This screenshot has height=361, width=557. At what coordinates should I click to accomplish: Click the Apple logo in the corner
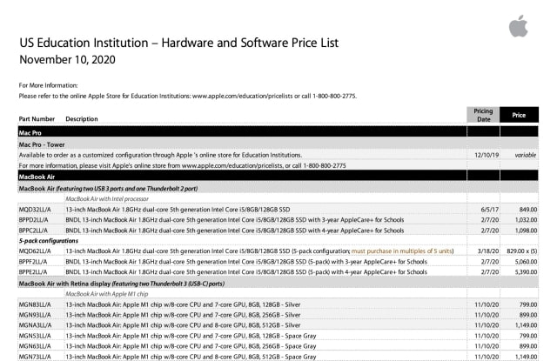click(519, 26)
